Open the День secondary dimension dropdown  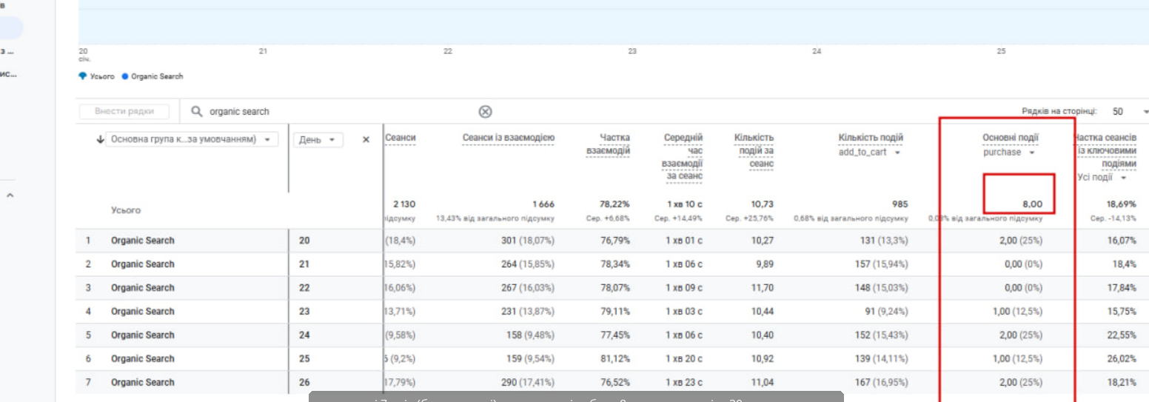pyautogui.click(x=318, y=139)
